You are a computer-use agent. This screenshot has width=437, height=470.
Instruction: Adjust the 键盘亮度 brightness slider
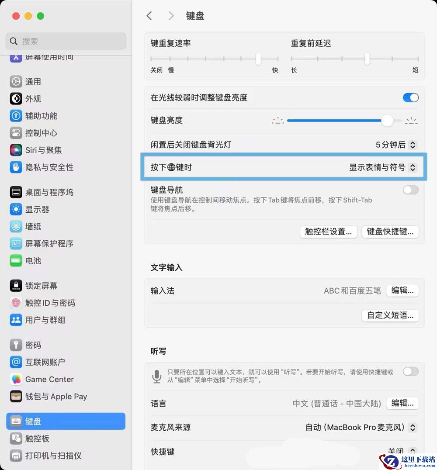coord(344,121)
